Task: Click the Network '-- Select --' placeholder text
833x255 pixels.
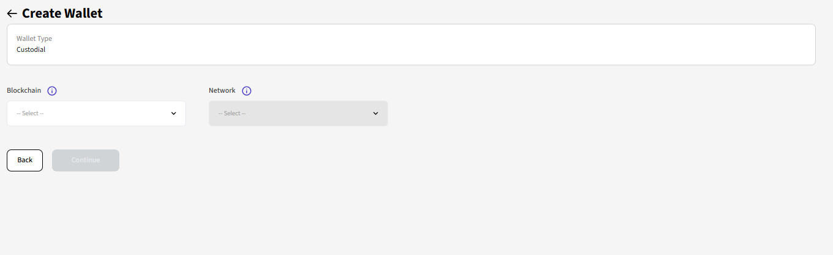Action: (232, 113)
